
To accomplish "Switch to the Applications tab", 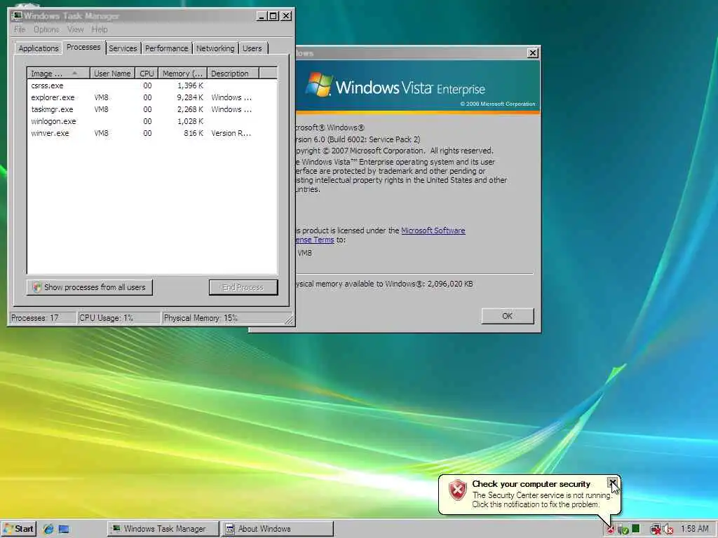I will click(x=39, y=48).
